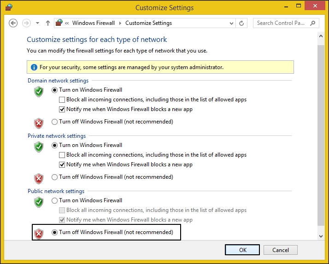Uncheck Notify me option under Domain network

point(126,109)
